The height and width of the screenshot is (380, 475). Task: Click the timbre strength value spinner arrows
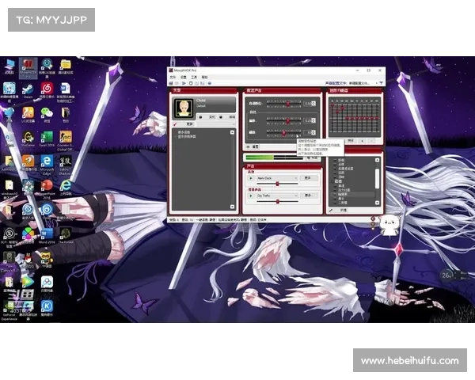313,132
